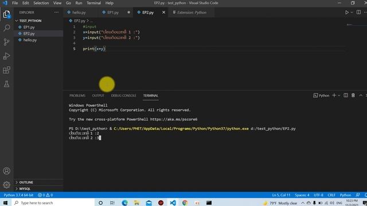Open Google Chrome from taskbar
Viewport: 367px width, 206px height.
[x=185, y=203]
